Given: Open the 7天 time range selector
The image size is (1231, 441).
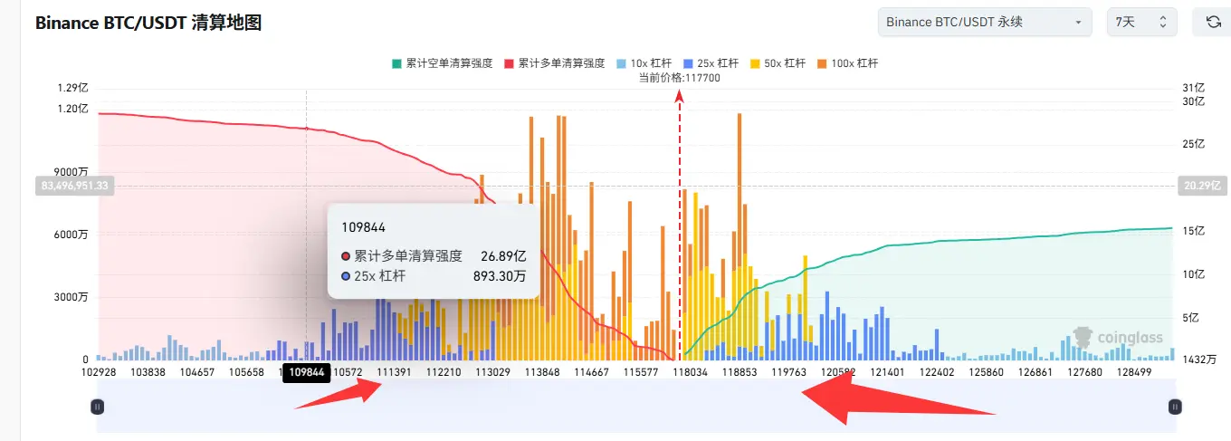Looking at the screenshot, I should click(x=1142, y=22).
